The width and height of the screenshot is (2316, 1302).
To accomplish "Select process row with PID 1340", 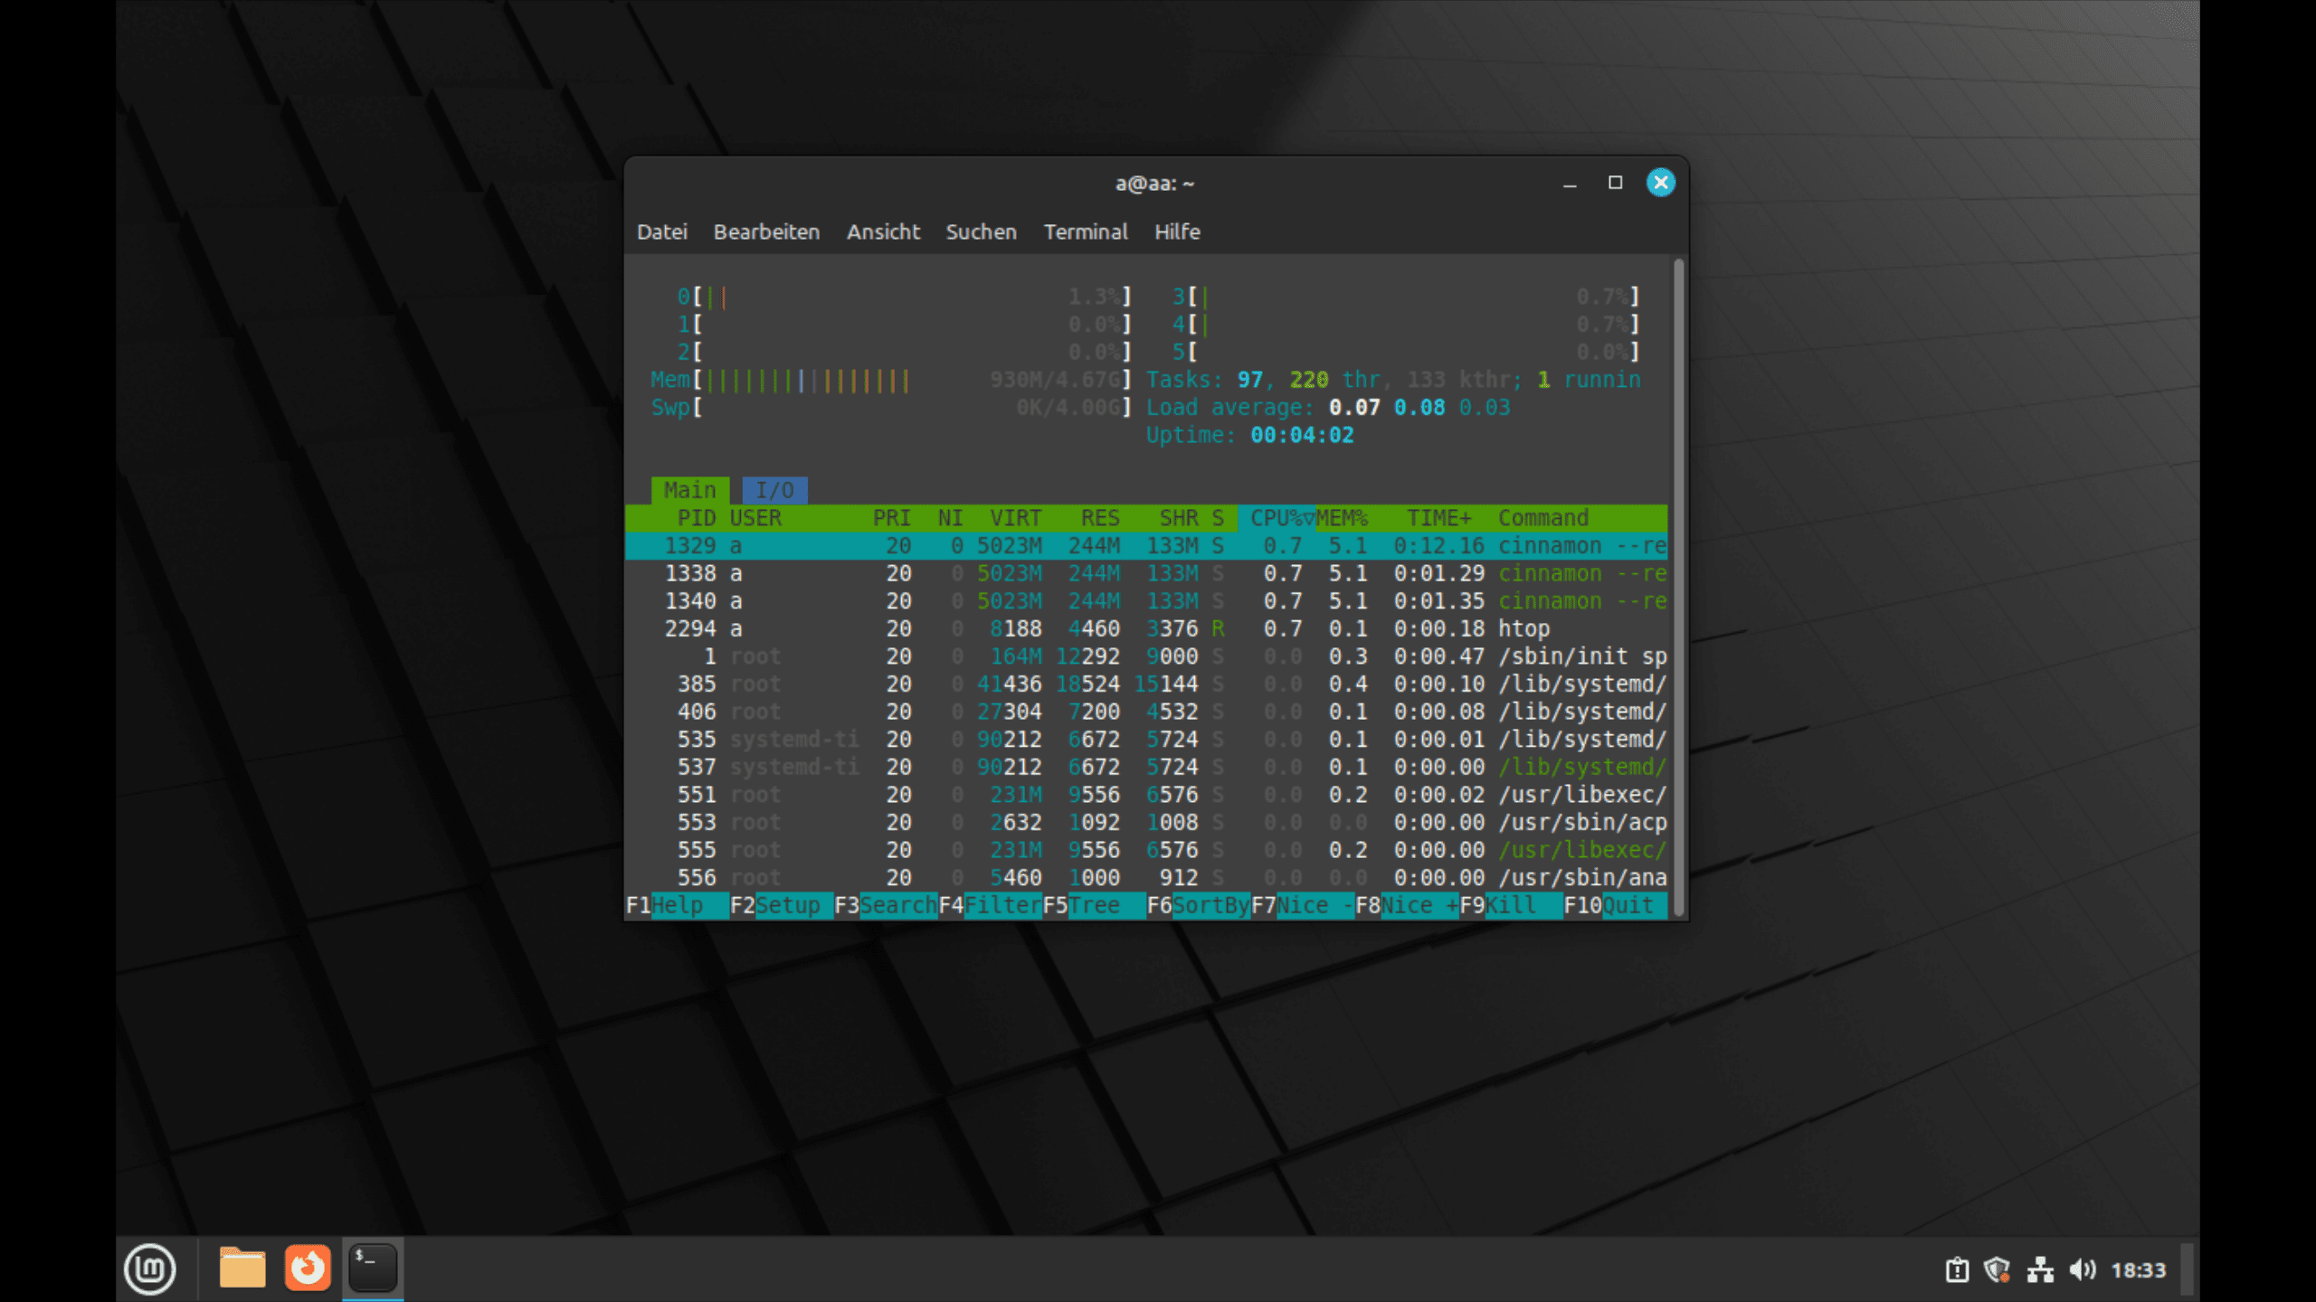I will 1146,601.
